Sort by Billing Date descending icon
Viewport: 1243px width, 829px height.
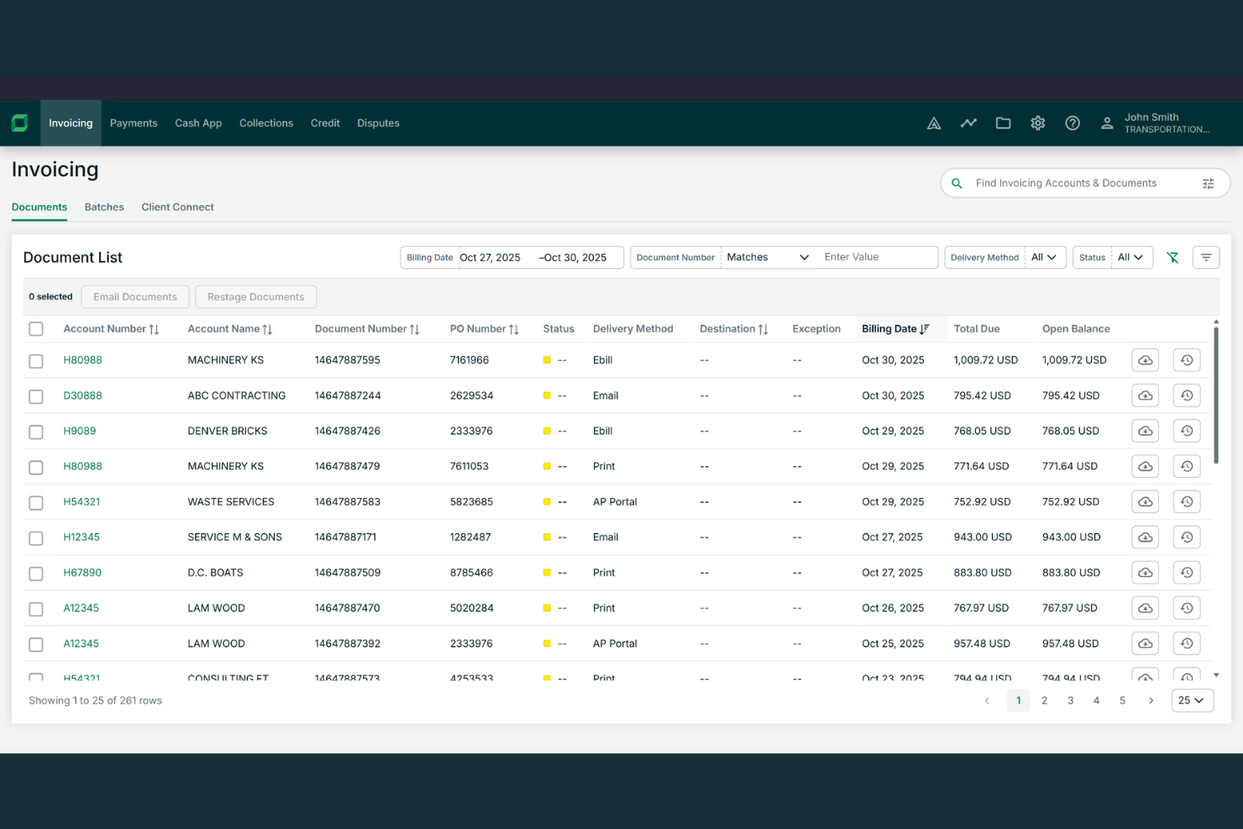[925, 329]
